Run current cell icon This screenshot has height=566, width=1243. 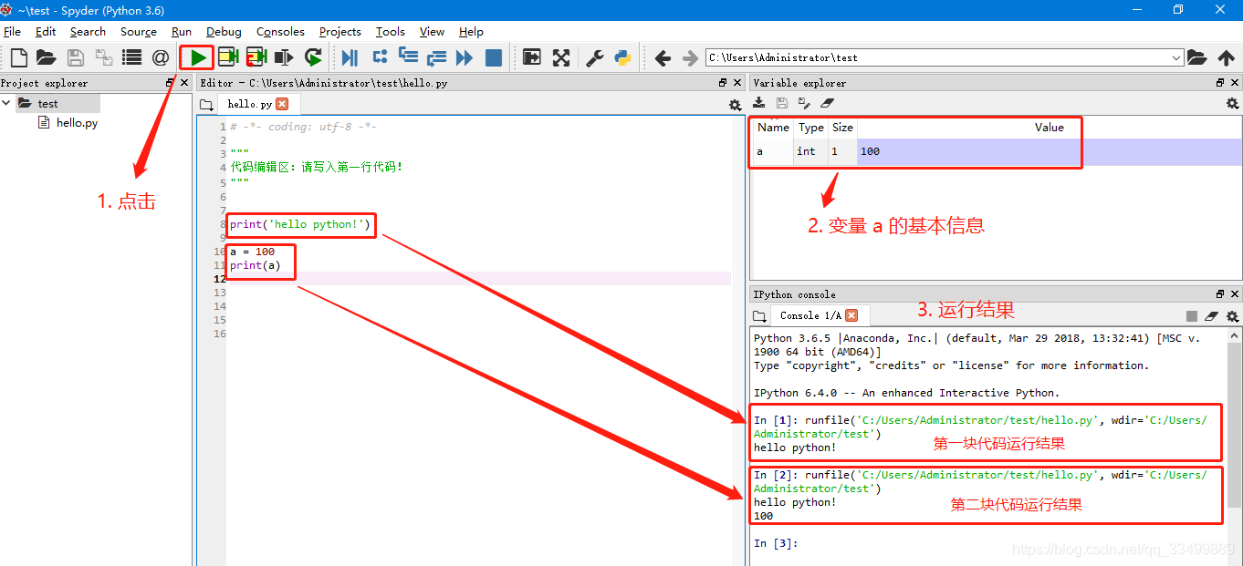coord(227,57)
